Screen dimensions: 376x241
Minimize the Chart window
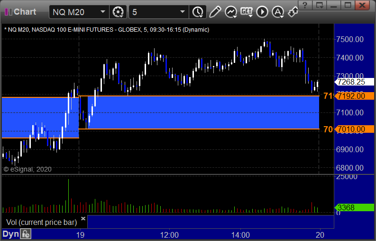click(x=333, y=5)
